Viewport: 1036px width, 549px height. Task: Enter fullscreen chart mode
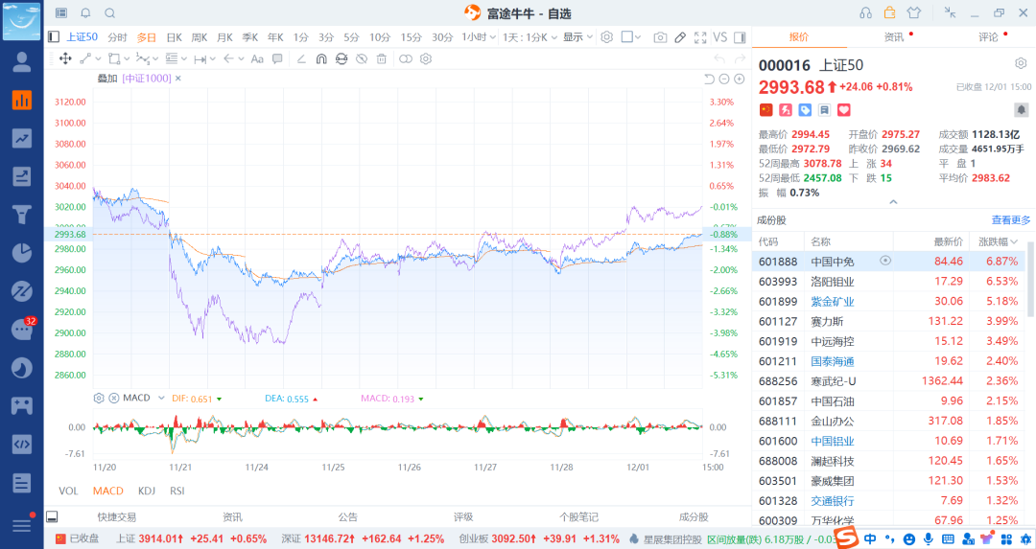coord(700,37)
